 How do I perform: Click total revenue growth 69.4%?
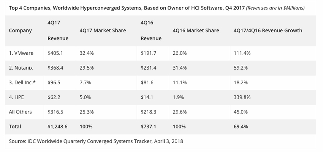click(x=241, y=126)
